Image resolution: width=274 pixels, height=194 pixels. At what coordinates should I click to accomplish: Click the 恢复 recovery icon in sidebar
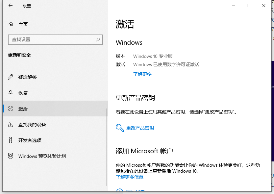(x=11, y=93)
